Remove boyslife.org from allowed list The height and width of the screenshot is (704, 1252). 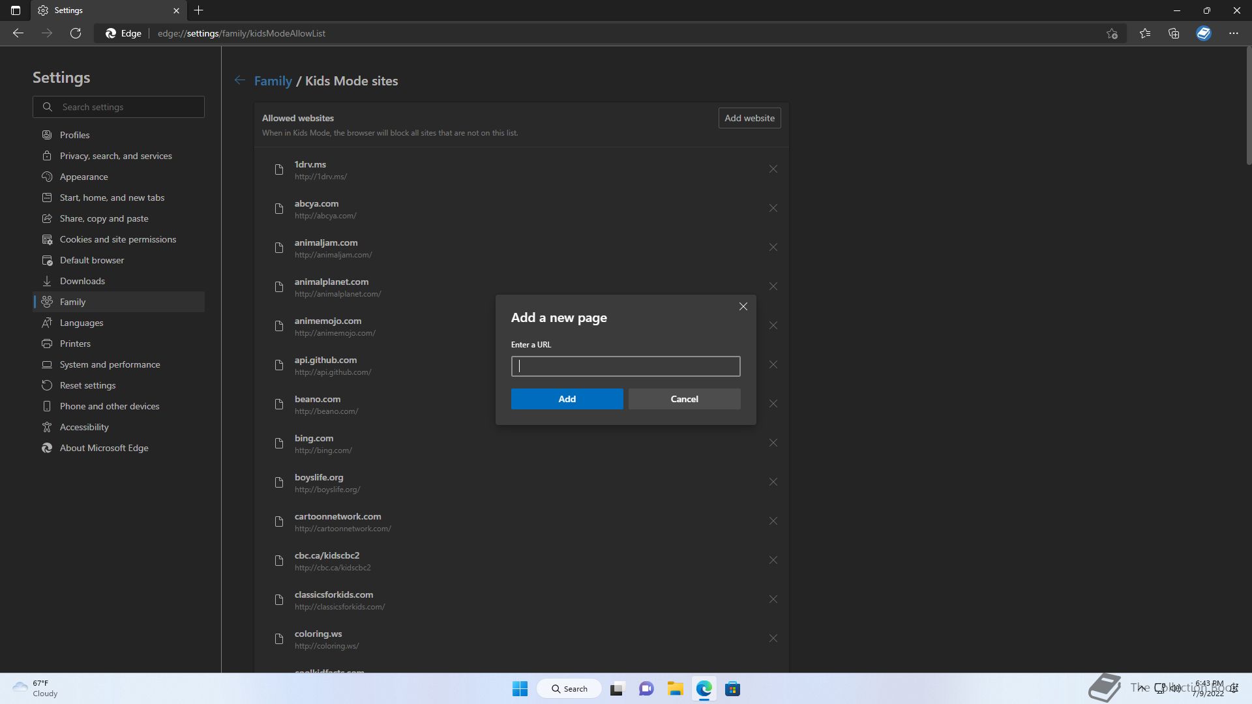coord(773,482)
